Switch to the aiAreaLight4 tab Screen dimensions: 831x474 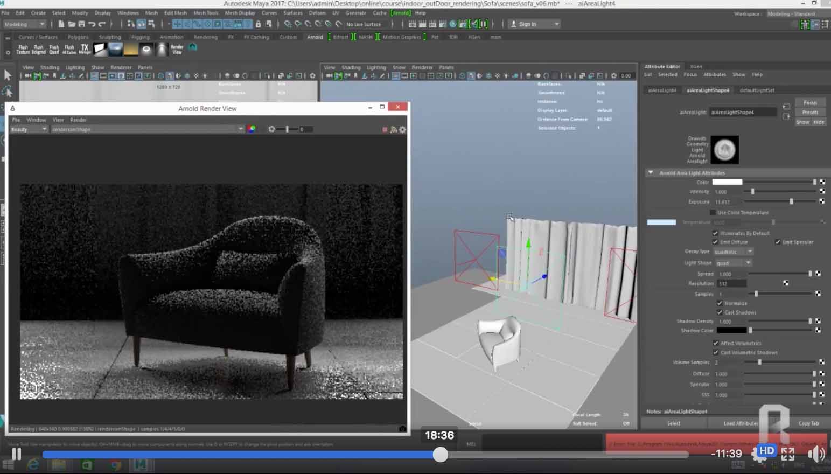pos(662,90)
